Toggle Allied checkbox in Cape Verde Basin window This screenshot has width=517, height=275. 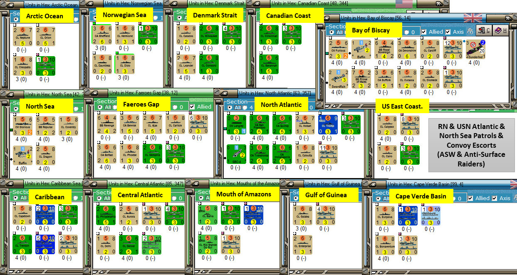[x=471, y=198]
